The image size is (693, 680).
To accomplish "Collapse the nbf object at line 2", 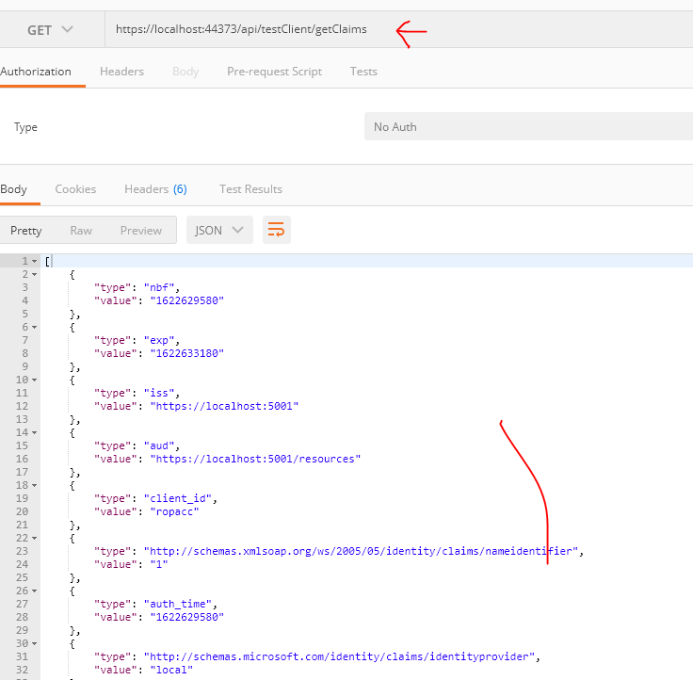I will point(34,274).
